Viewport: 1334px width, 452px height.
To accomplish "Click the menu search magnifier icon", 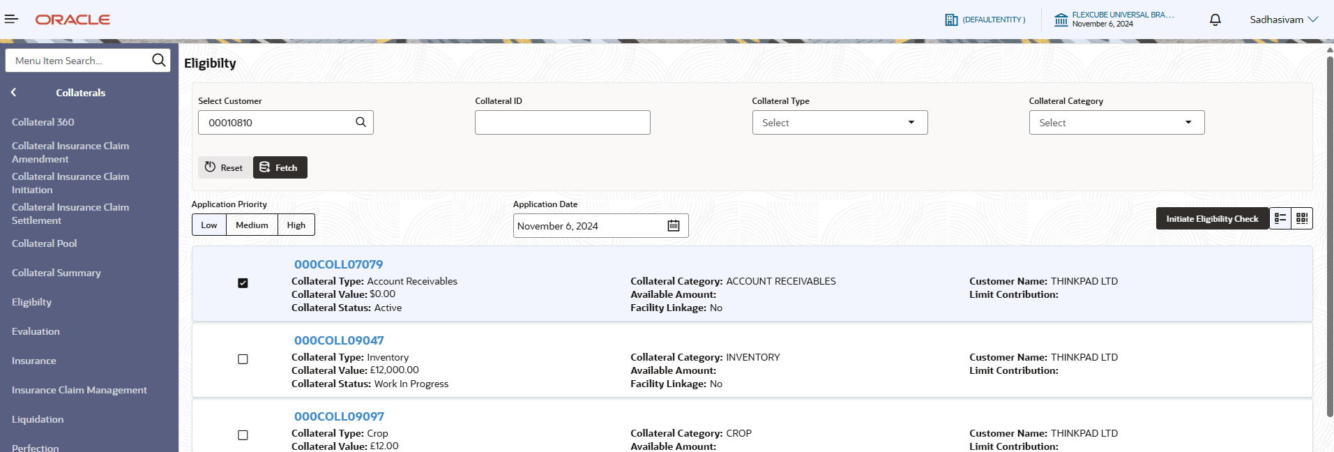I will tap(159, 60).
